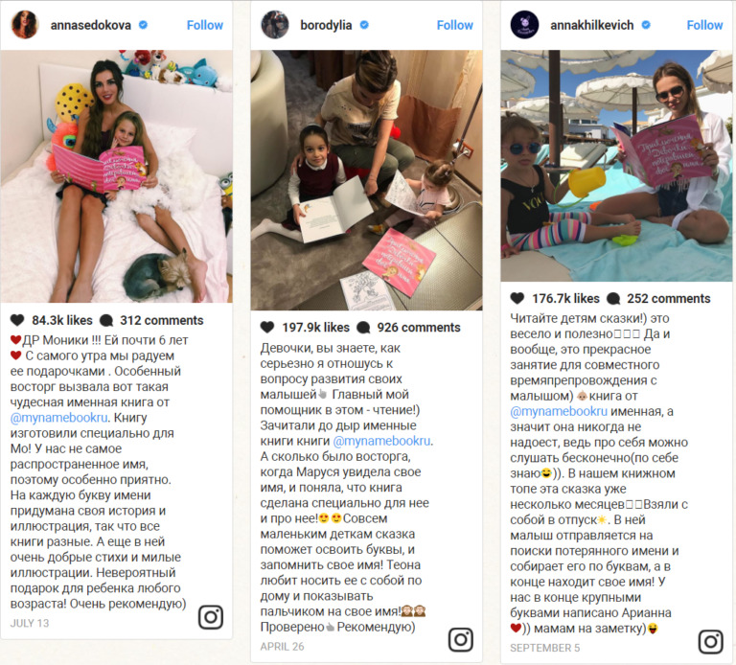Viewport: 736px width, 665px height.
Task: Click annasedokova profile avatar
Action: pos(24,24)
